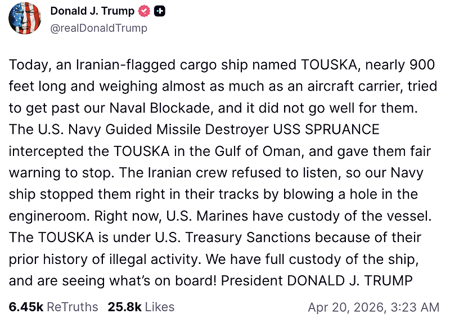Click the red verified checkmark badge
Image resolution: width=450 pixels, height=318 pixels.
(x=145, y=11)
